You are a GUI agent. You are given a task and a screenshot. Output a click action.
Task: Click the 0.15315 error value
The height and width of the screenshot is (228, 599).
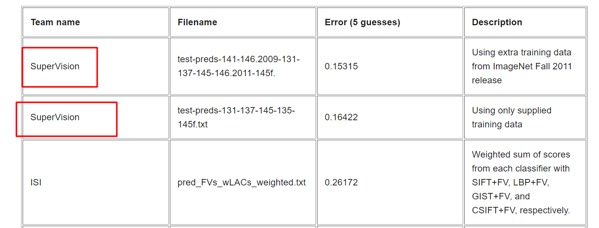click(341, 66)
